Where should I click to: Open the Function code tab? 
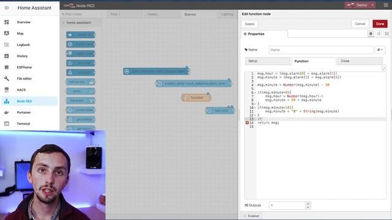pyautogui.click(x=314, y=61)
